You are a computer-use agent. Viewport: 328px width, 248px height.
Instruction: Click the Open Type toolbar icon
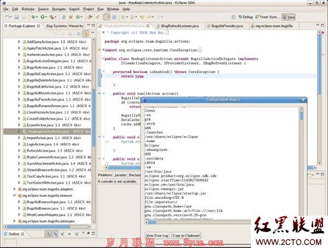(90, 17)
